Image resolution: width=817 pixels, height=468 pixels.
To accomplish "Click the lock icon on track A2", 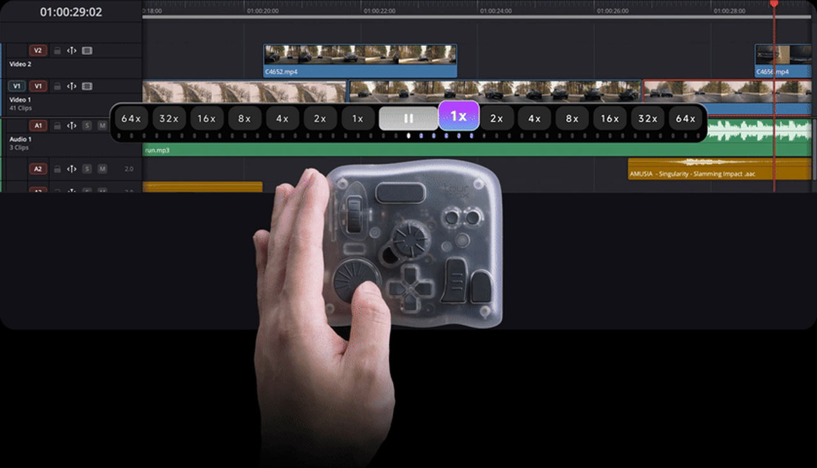I will click(x=57, y=169).
